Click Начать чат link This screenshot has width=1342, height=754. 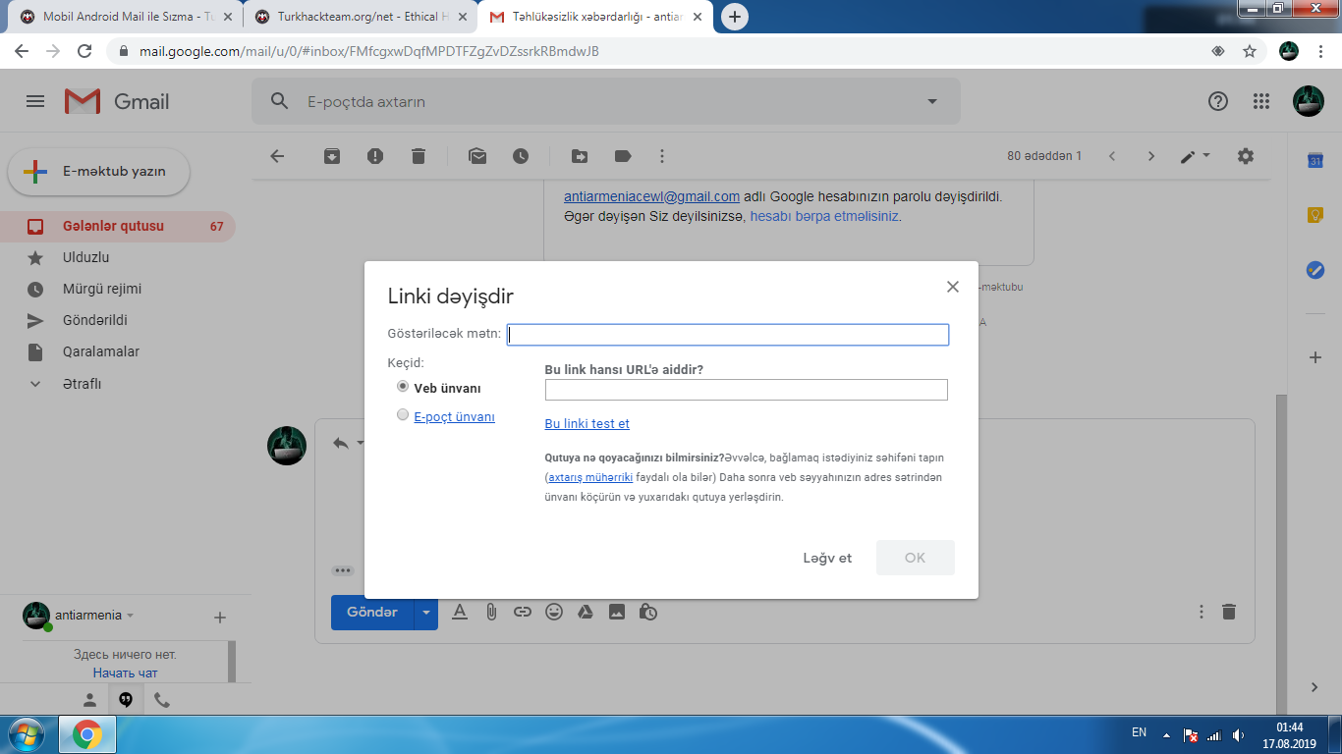click(x=125, y=673)
